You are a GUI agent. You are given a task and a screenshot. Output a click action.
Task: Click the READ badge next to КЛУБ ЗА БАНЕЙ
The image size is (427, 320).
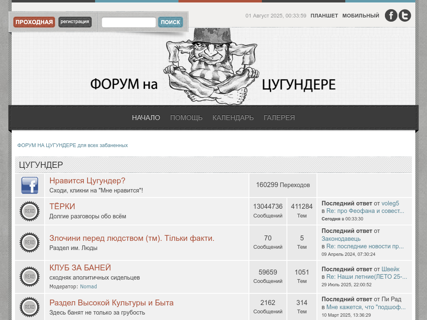[30, 277]
